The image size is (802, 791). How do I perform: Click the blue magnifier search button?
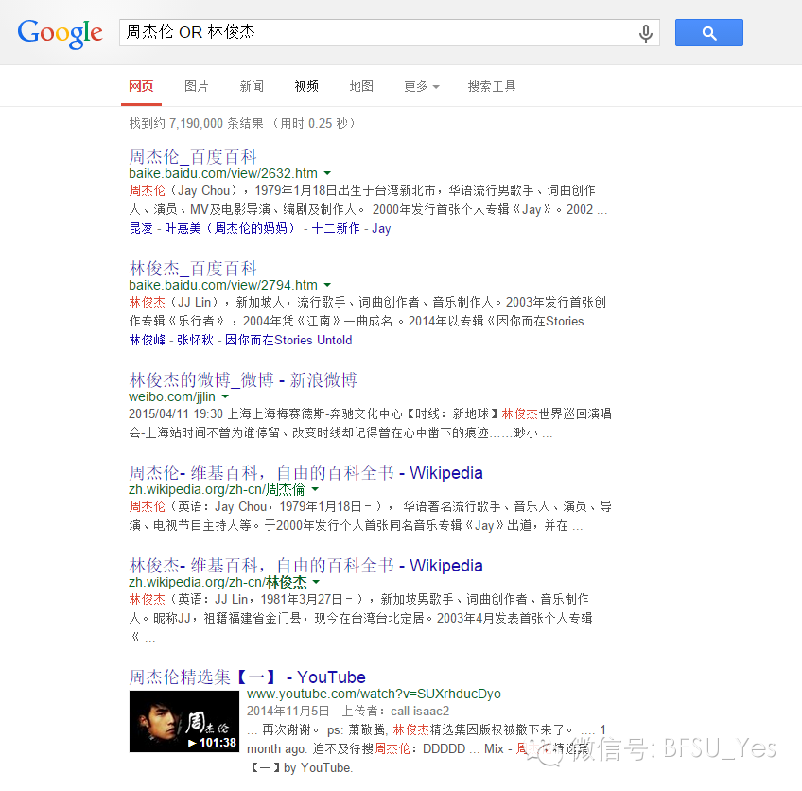click(x=709, y=33)
